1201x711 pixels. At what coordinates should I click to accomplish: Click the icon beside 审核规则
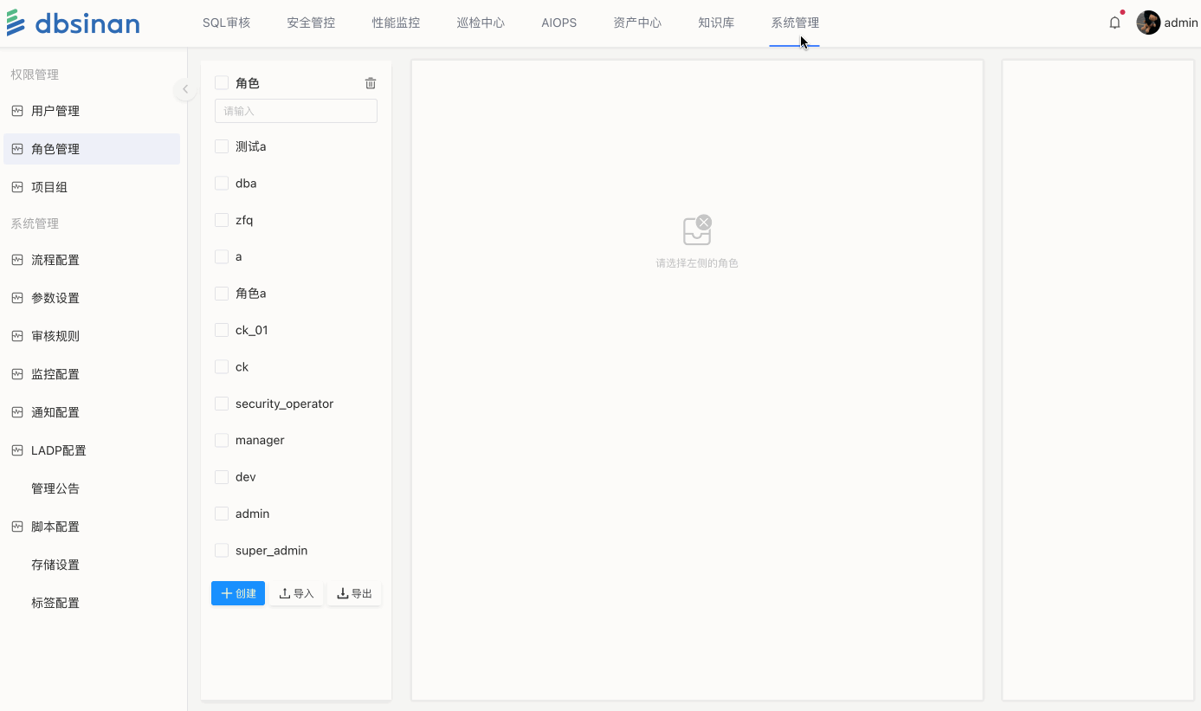click(x=17, y=336)
